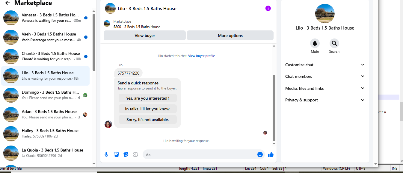Open View buyer profile link
This screenshot has width=403, height=173.
point(201,56)
